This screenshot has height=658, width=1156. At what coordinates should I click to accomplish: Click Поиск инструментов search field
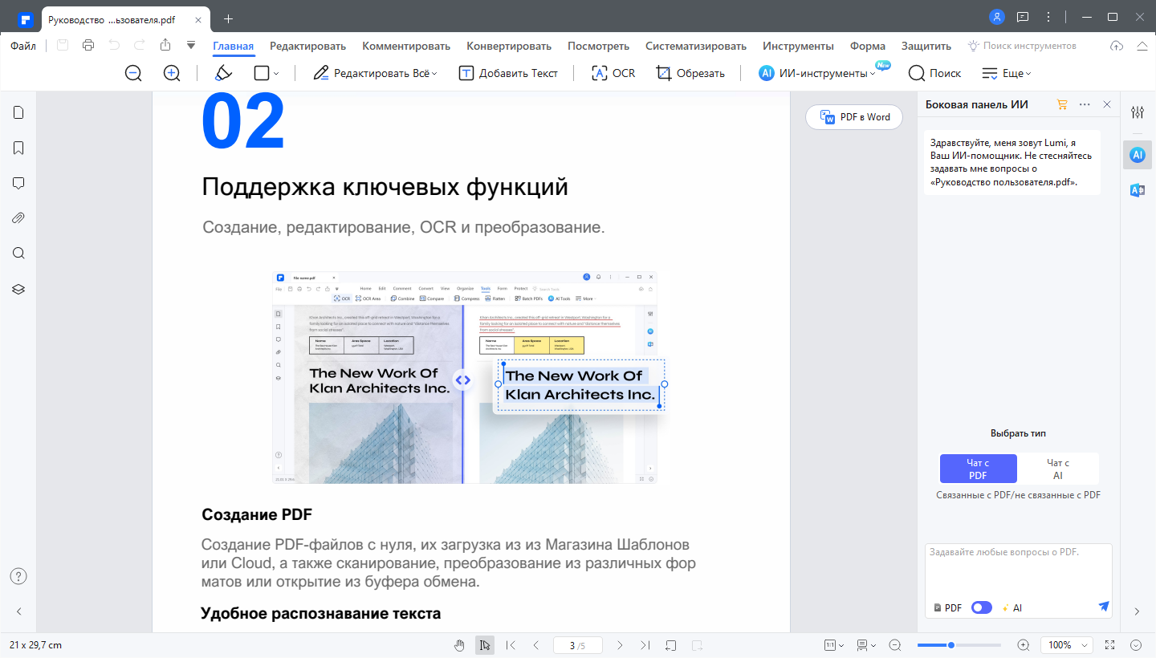1022,46
